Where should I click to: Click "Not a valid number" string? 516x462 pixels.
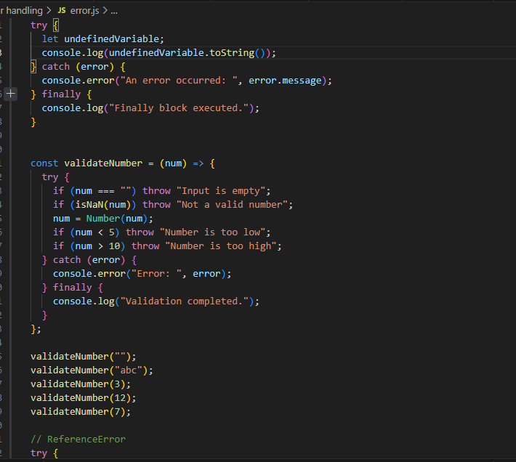[x=232, y=205]
